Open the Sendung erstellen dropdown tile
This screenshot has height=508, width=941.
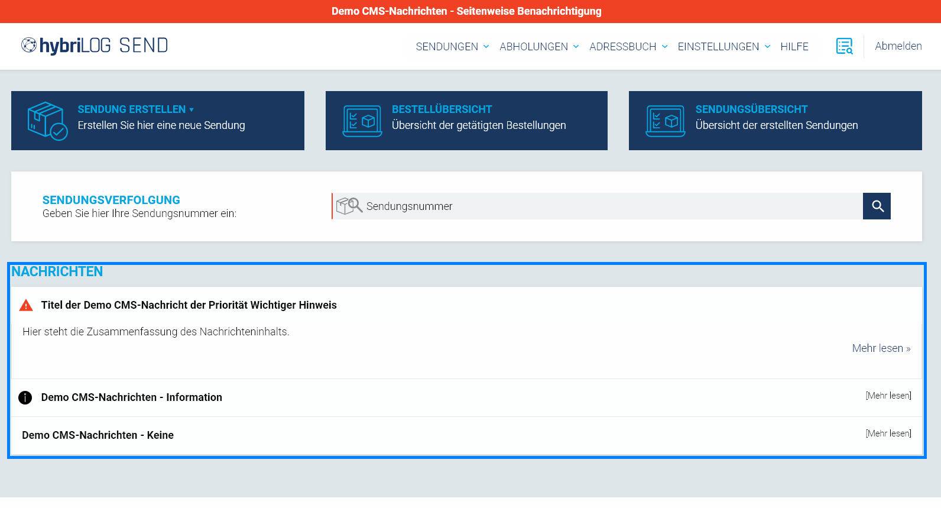click(x=135, y=109)
